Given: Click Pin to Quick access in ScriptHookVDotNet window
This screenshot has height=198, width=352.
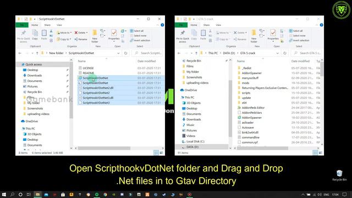Looking at the screenshot, I should (x=23, y=36).
